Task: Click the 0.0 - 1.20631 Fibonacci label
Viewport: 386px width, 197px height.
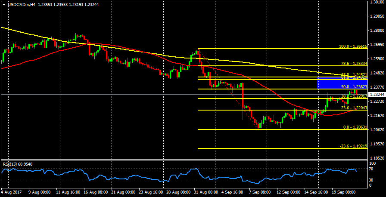Action: [x=355, y=127]
